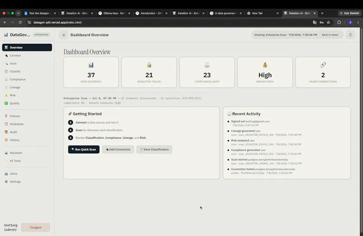Open the Connect page in sidebar
This screenshot has height=236, width=363.
(x=27, y=55)
